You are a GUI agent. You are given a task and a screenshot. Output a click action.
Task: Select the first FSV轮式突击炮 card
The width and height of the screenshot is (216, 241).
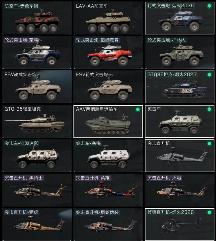[x=37, y=87]
